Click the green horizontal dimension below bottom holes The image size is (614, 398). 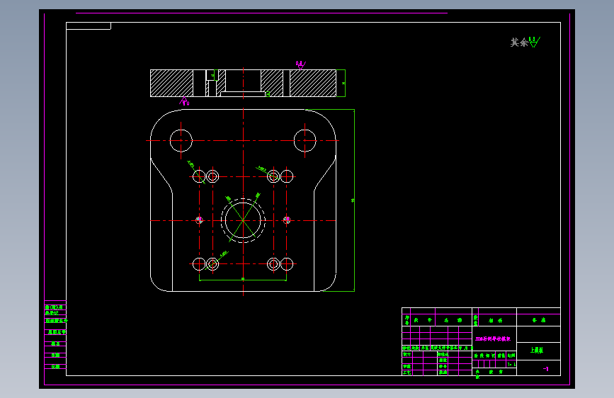[243, 280]
